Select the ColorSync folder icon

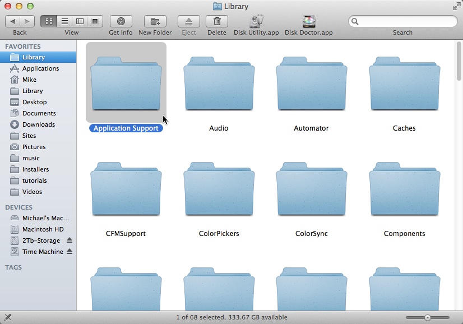point(312,188)
